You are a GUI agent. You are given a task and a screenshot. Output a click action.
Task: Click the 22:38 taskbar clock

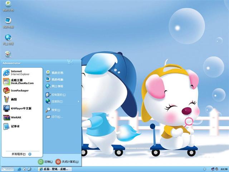tap(224, 169)
